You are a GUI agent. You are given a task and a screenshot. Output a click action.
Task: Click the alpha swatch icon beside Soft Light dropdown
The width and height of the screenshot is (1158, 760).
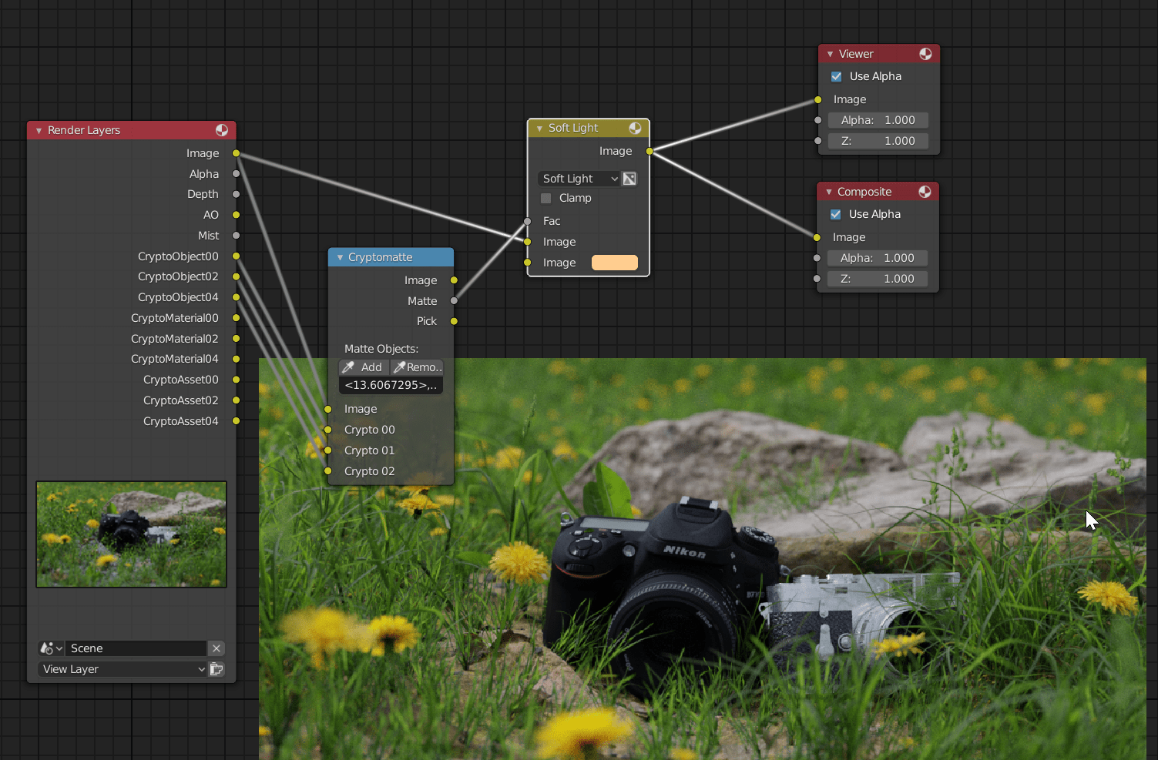point(629,178)
